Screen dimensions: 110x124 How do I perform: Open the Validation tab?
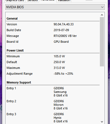coord(64,1)
